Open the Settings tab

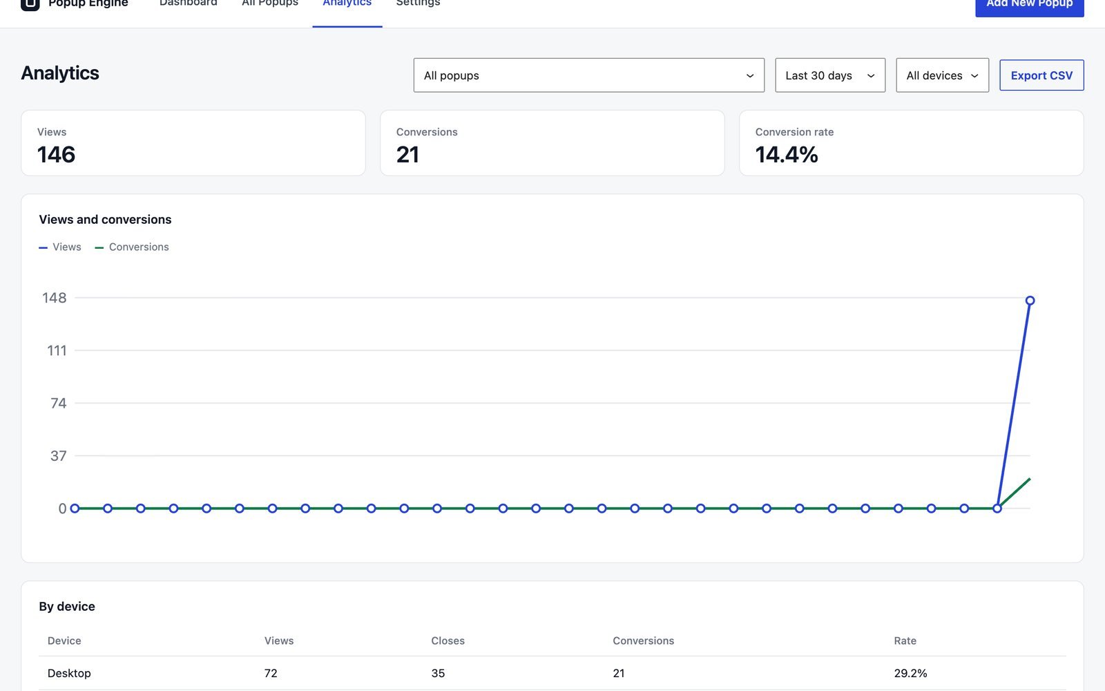coord(418,3)
